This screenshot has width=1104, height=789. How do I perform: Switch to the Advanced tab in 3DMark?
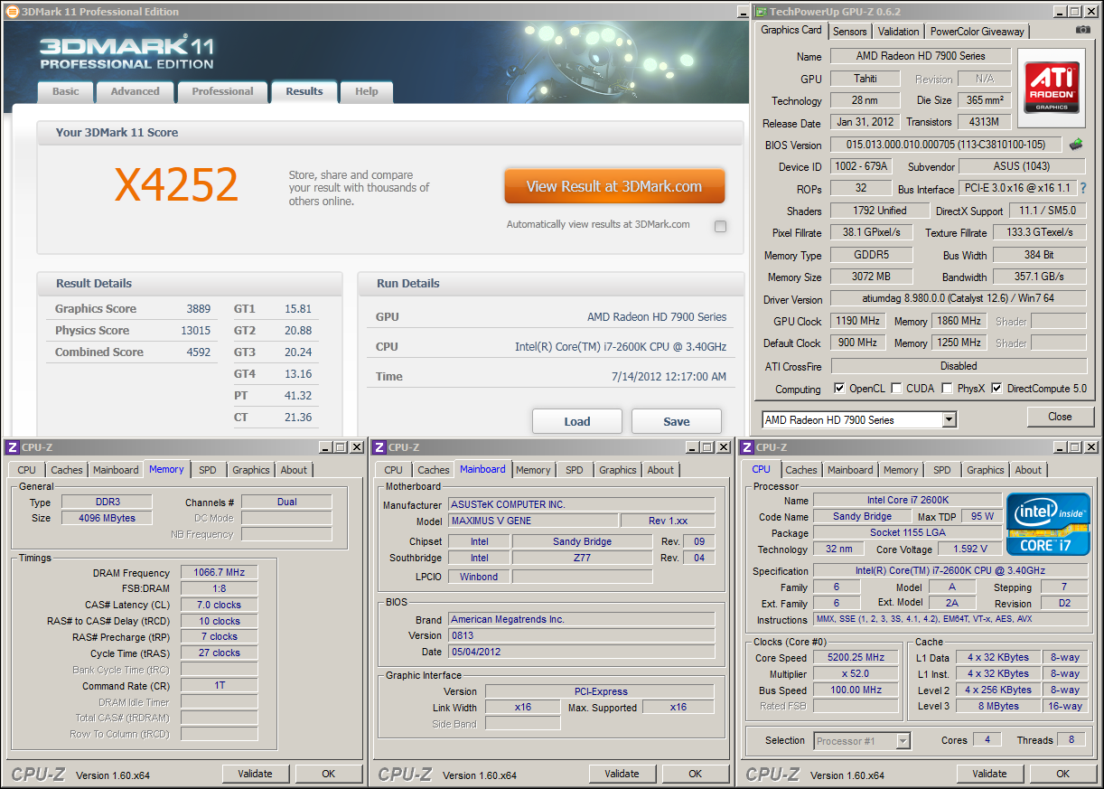click(135, 91)
